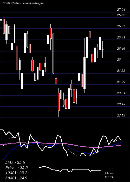Click the 12MA : 25.2 readout
The height and width of the screenshot is (182, 130).
tap(16, 173)
